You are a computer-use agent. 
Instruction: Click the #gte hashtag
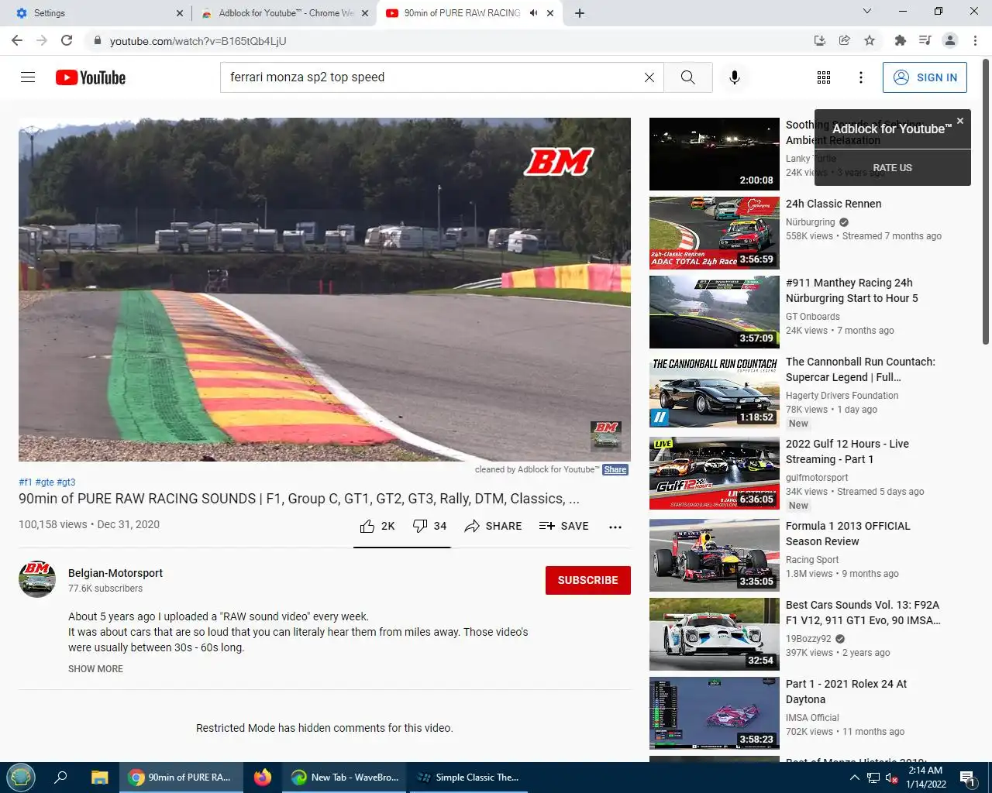coord(44,482)
